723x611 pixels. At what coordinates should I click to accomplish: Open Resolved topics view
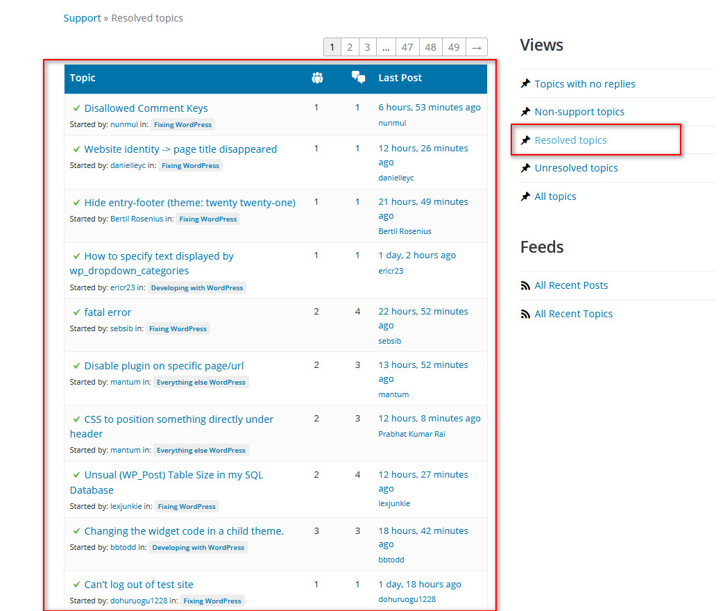[x=570, y=140]
